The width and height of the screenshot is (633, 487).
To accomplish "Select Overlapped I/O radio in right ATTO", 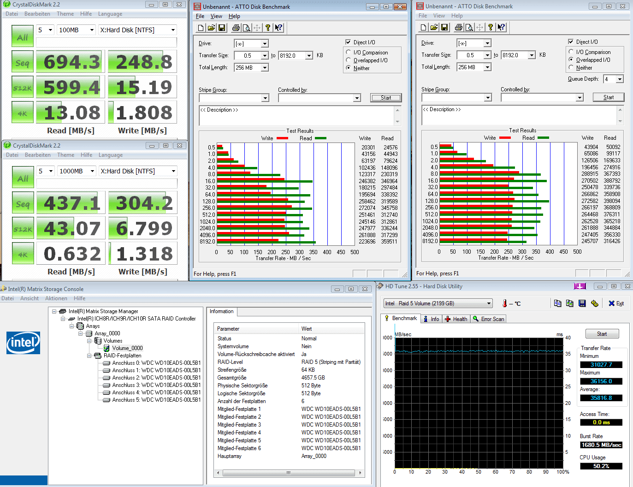I will [x=571, y=59].
